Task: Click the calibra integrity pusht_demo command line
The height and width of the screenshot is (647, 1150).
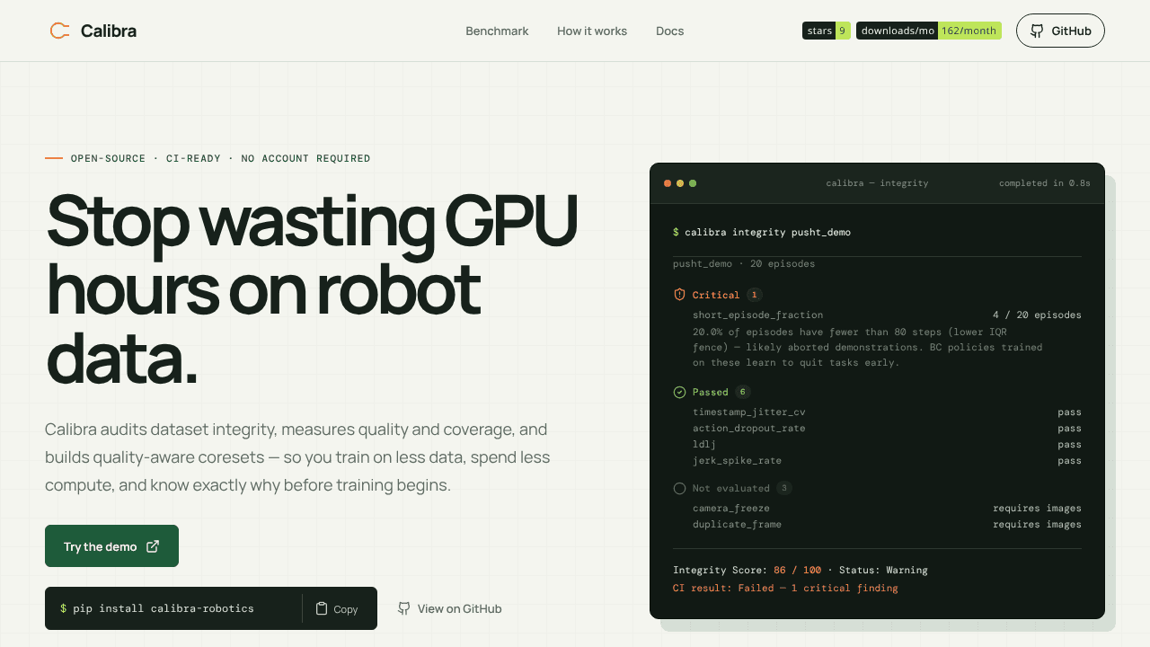Action: point(762,232)
